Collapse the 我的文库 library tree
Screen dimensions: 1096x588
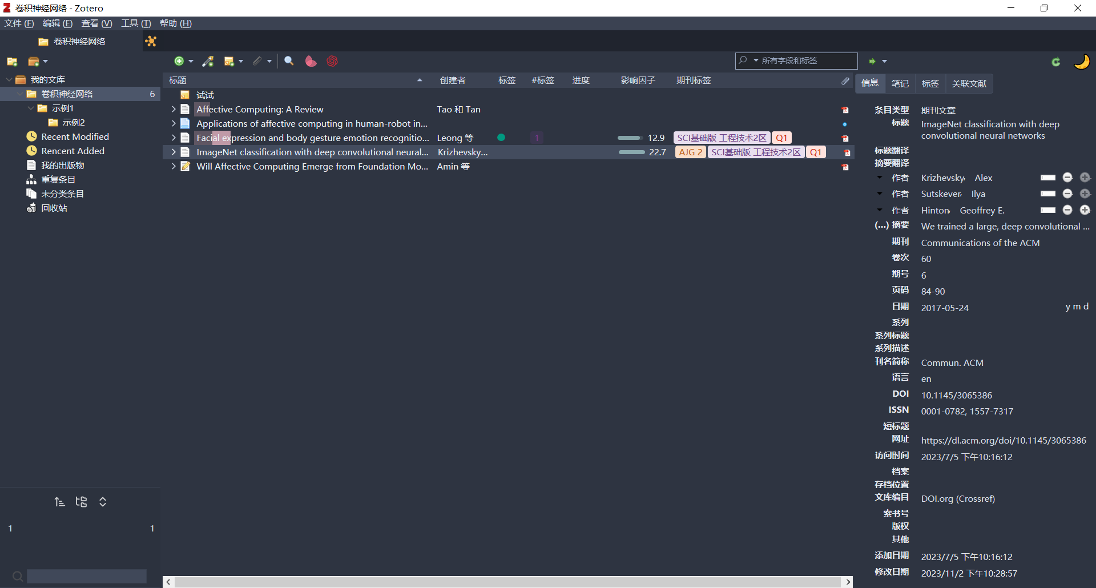[x=9, y=79]
